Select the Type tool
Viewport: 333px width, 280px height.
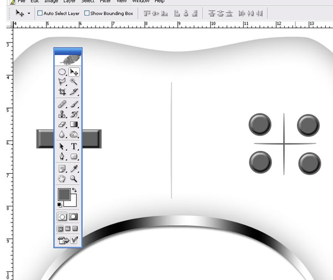point(74,147)
